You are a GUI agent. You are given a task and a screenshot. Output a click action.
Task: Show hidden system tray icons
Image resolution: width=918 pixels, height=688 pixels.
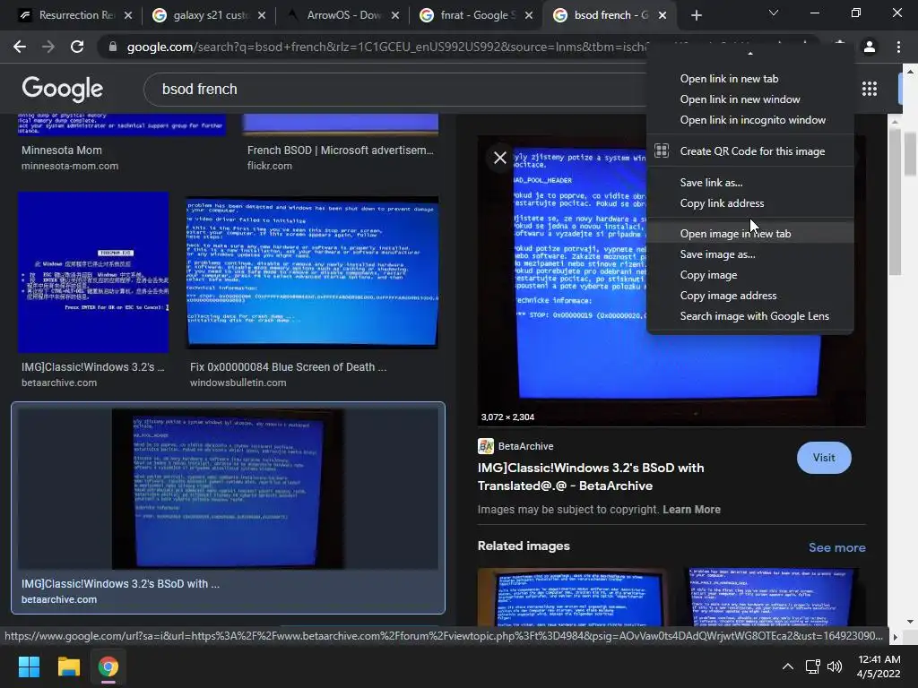(x=788, y=666)
